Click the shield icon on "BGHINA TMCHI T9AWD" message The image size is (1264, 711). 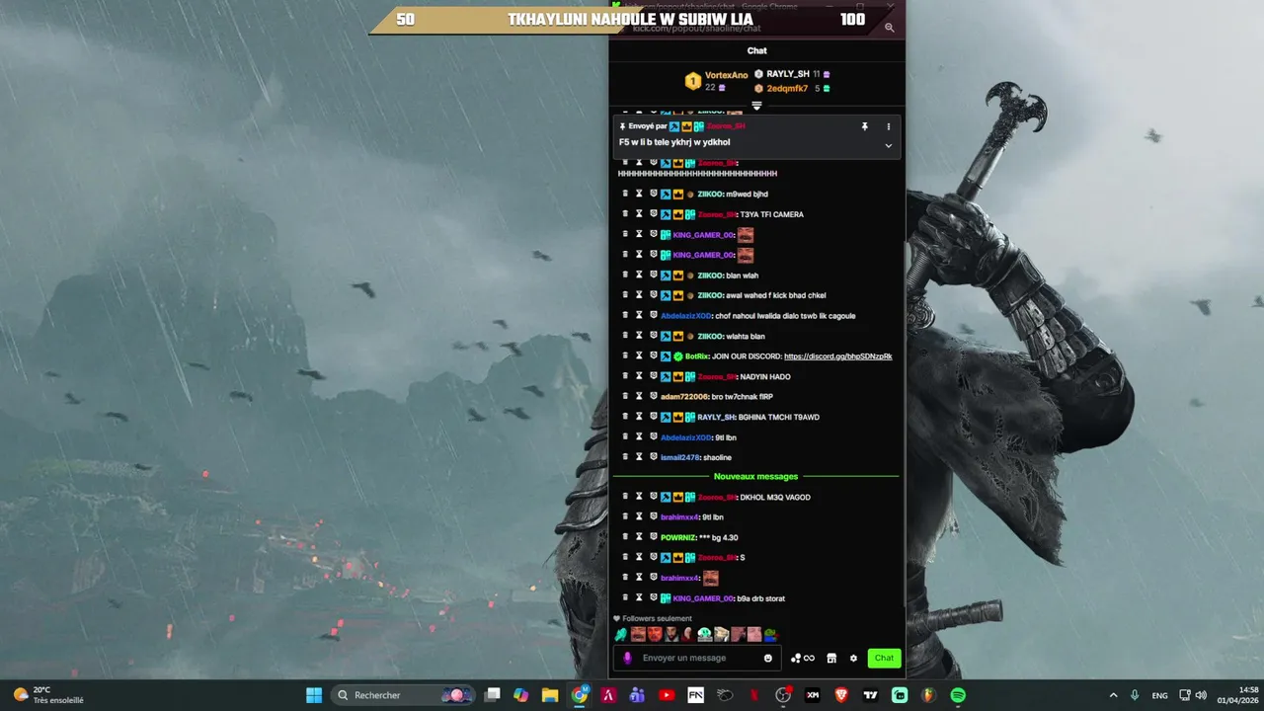point(653,417)
